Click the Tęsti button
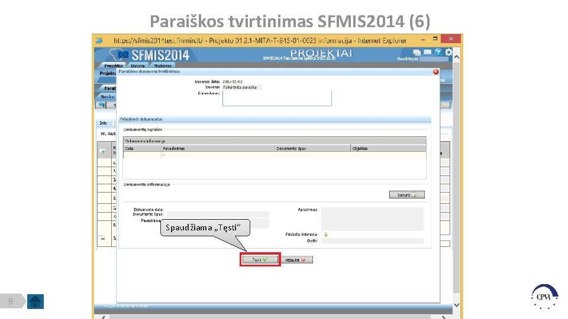 (260, 260)
